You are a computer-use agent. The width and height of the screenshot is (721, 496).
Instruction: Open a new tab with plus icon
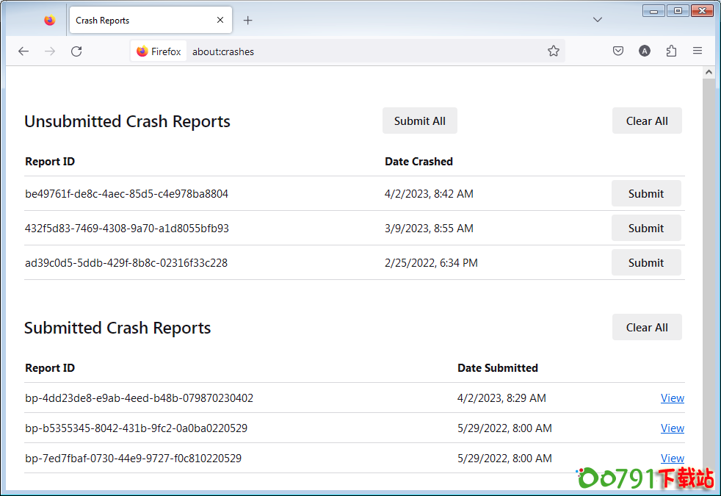tap(247, 21)
